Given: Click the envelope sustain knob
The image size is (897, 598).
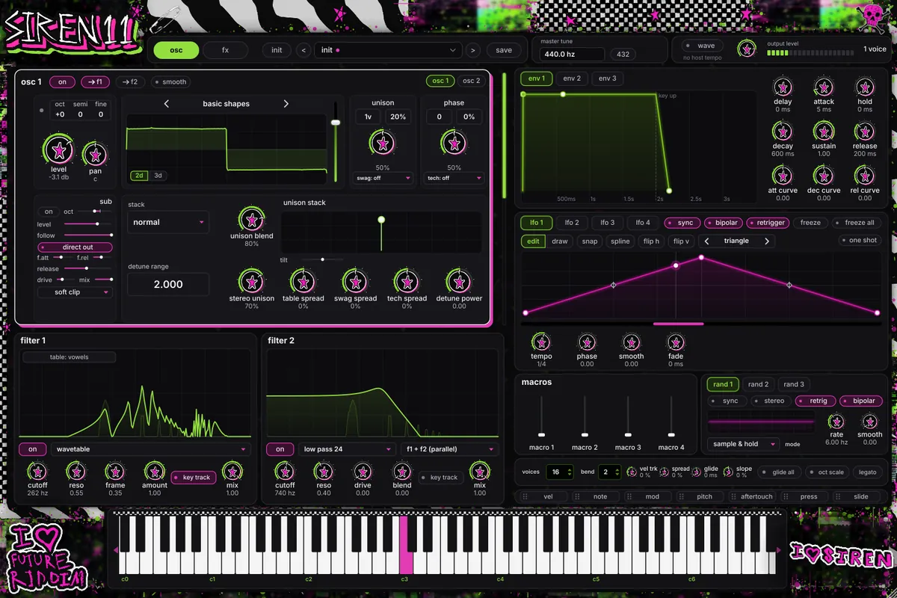Looking at the screenshot, I should 824,132.
